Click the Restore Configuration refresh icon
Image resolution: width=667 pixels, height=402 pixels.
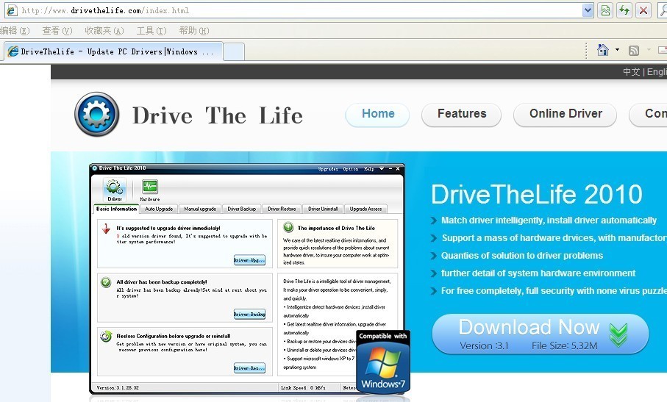click(x=106, y=336)
